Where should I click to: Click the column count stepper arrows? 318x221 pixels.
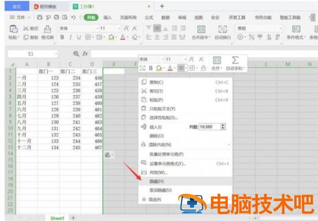[223, 127]
